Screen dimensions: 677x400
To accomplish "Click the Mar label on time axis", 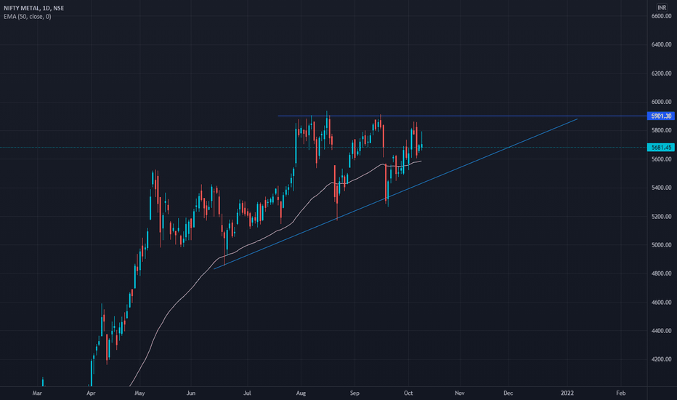I will pyautogui.click(x=37, y=393).
